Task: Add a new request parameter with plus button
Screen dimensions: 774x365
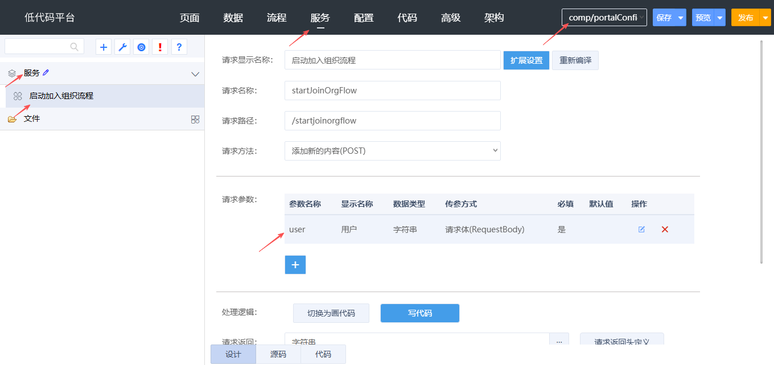Action: [295, 265]
